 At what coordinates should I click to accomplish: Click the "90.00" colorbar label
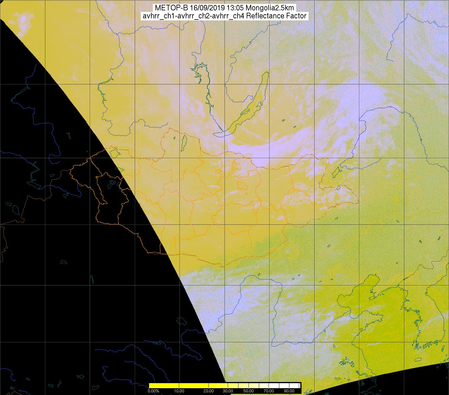289,391
